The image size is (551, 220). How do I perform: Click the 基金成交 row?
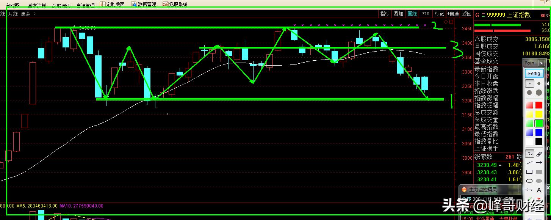[486, 61]
